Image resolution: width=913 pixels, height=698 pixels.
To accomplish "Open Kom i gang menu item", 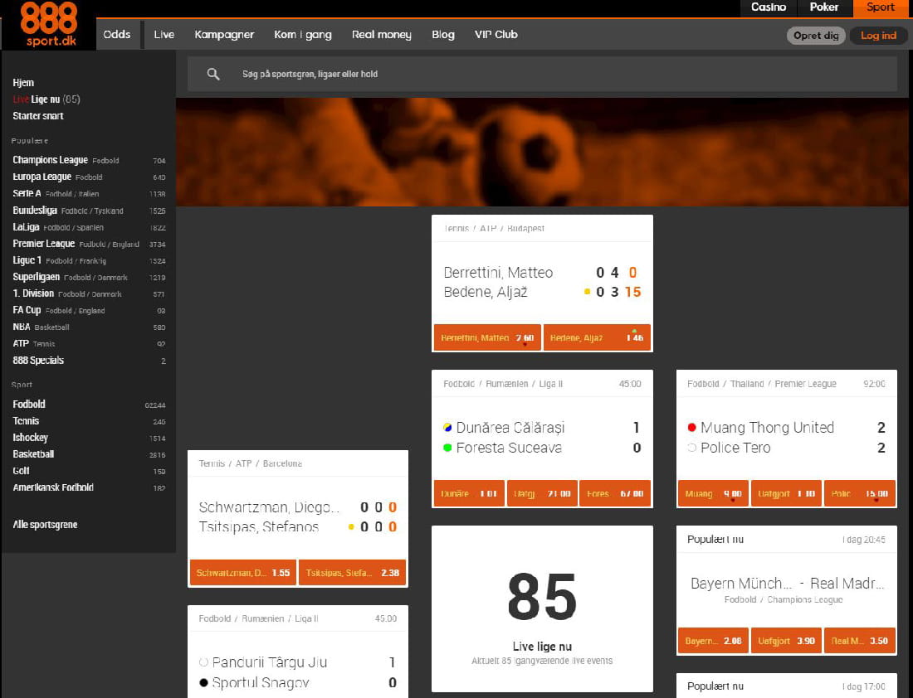I will pos(303,34).
